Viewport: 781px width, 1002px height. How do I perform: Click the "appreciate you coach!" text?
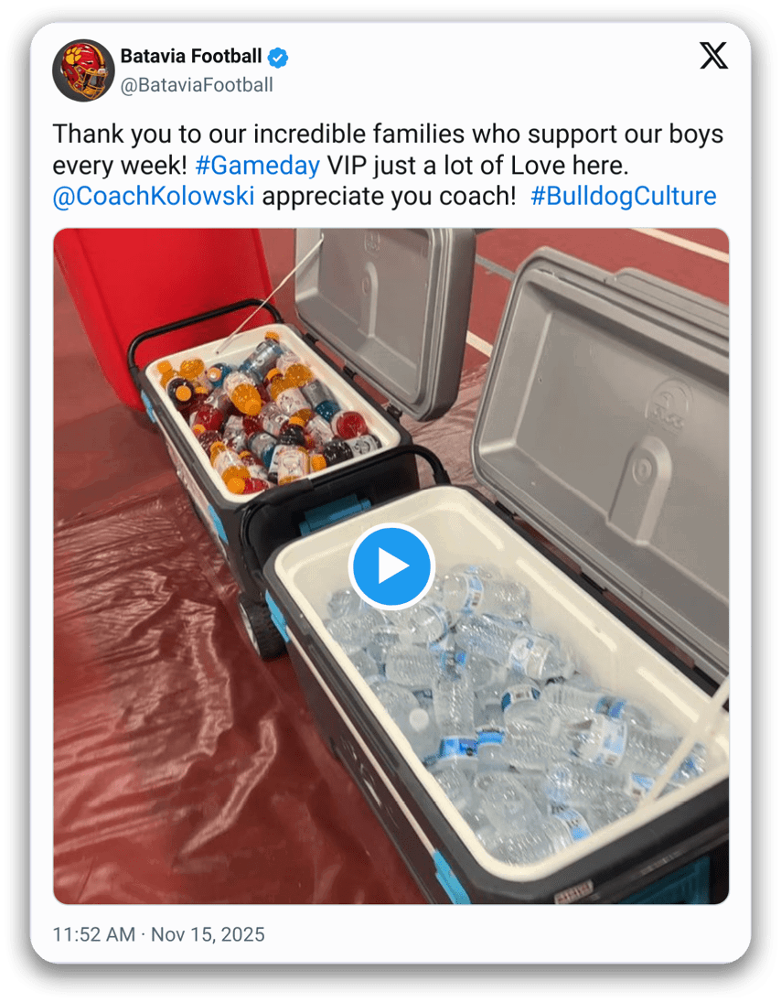[389, 196]
